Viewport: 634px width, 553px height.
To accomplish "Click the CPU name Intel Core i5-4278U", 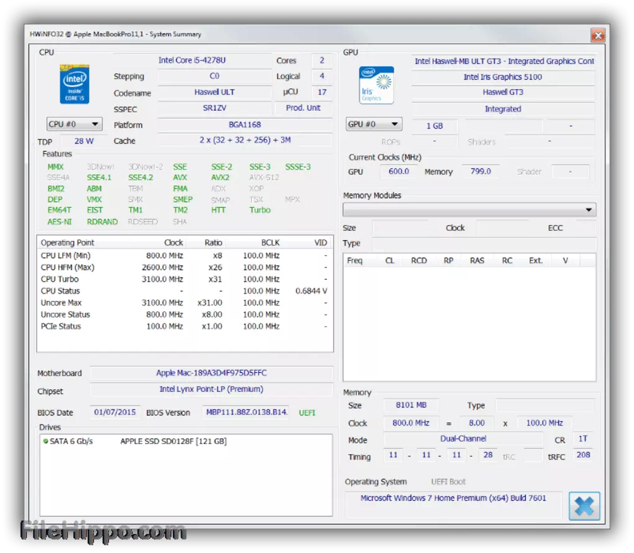I will [x=192, y=60].
